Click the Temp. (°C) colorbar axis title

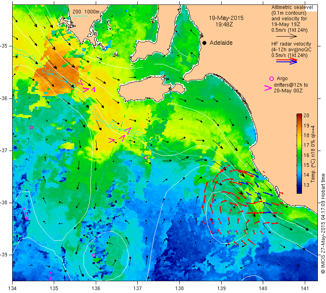point(313,154)
